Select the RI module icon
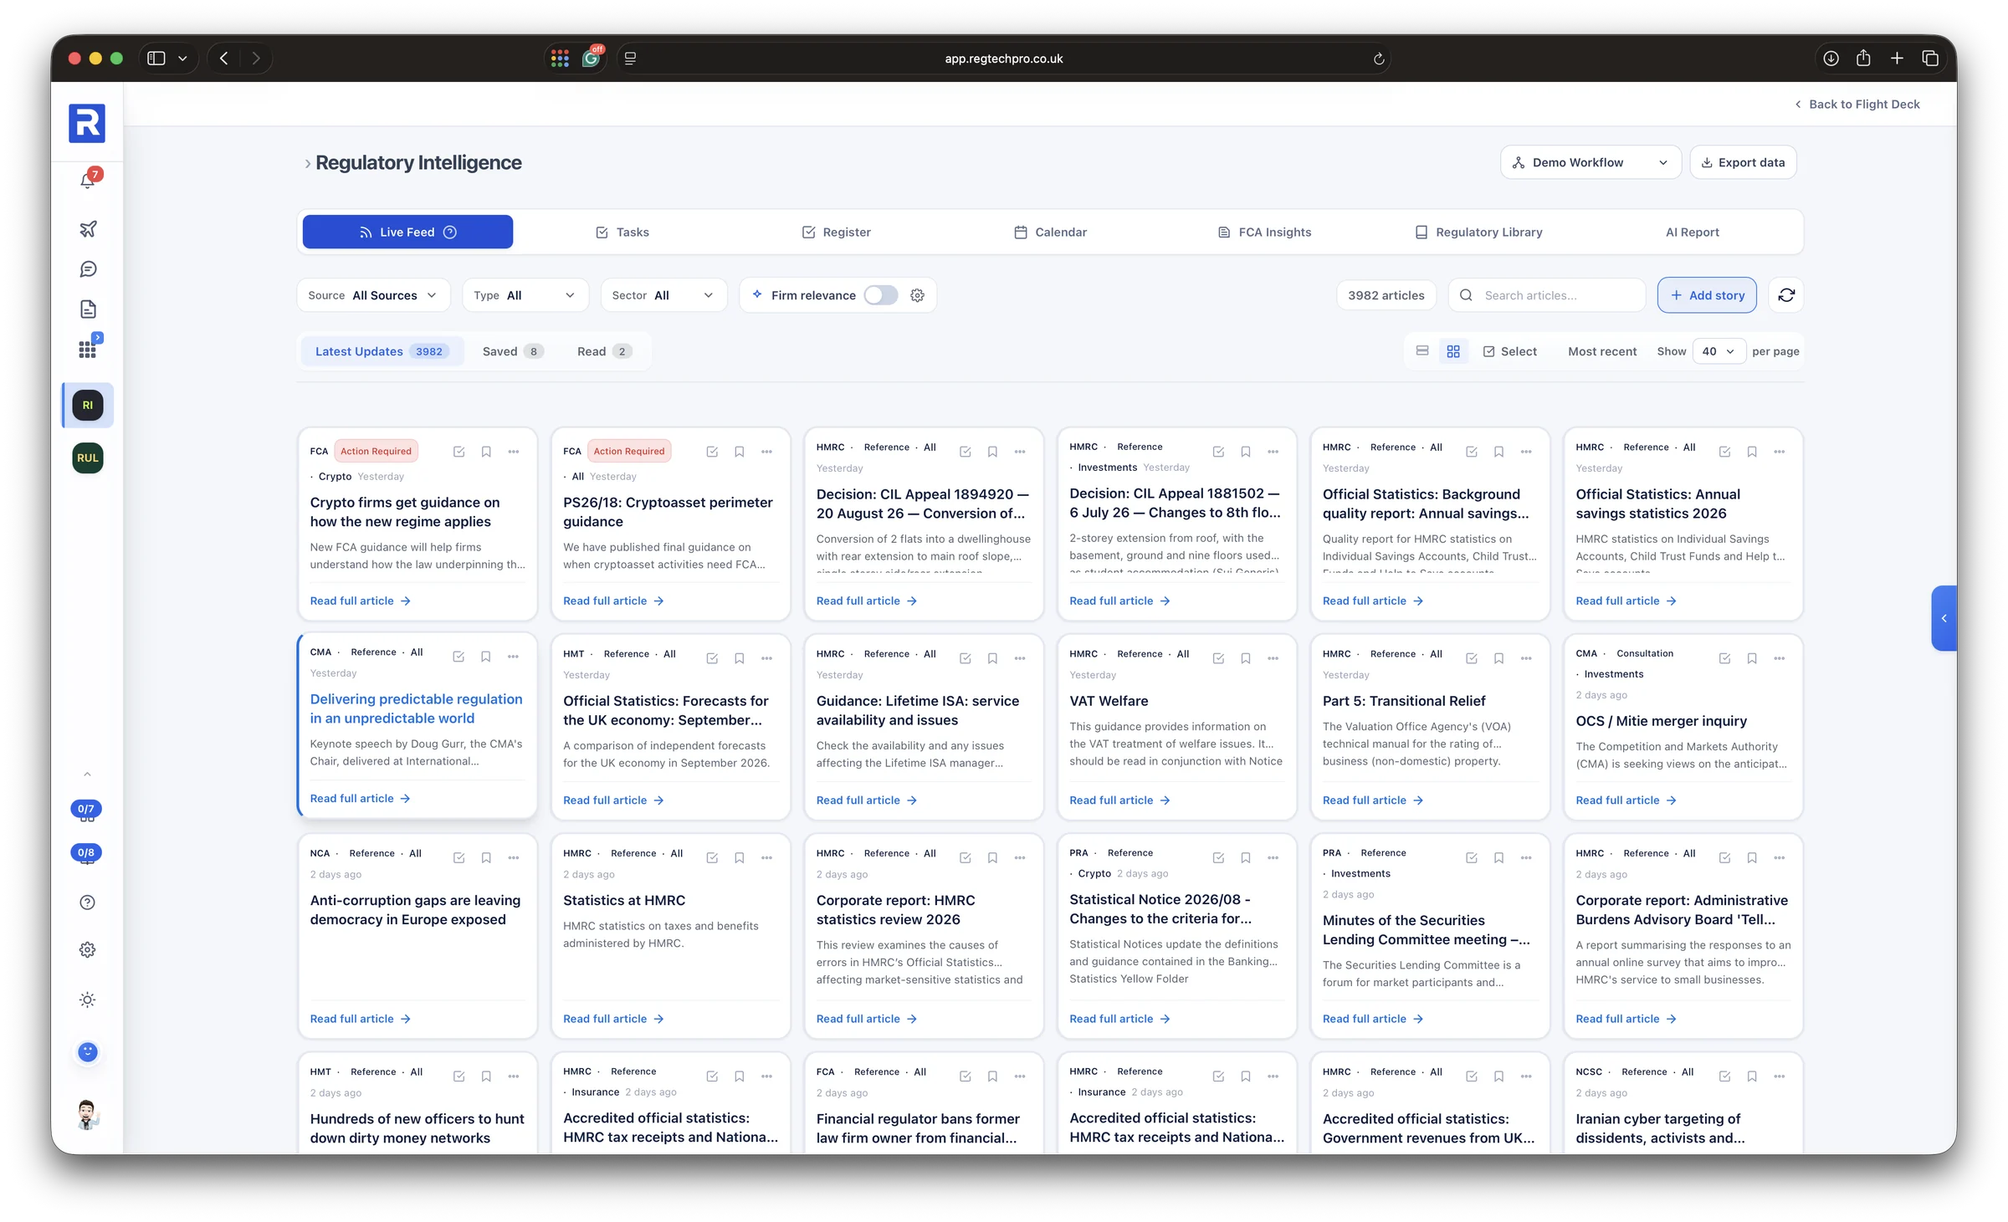Image resolution: width=2008 pixels, height=1222 pixels. pos(88,406)
